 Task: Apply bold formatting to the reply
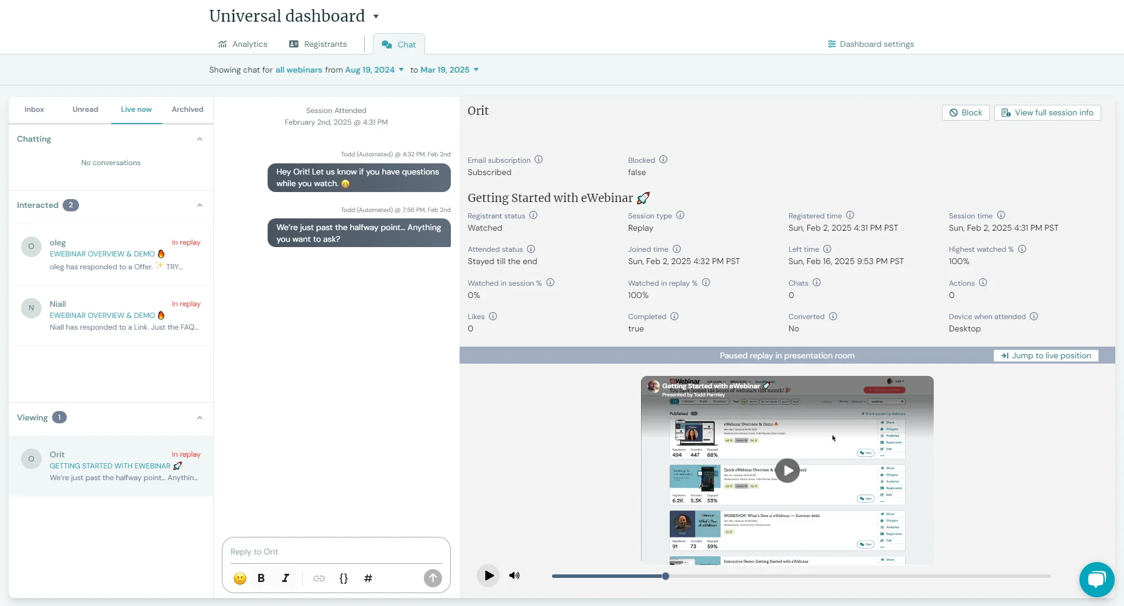(x=261, y=578)
